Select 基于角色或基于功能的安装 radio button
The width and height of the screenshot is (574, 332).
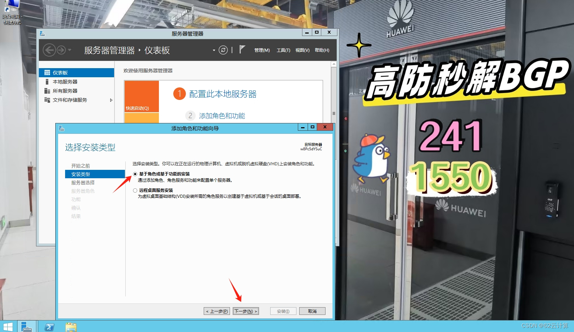[x=135, y=174]
